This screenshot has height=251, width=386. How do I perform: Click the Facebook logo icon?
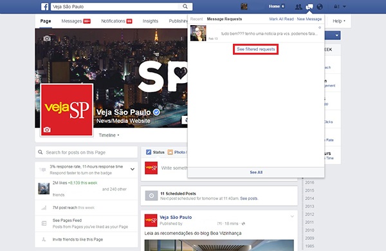point(44,6)
